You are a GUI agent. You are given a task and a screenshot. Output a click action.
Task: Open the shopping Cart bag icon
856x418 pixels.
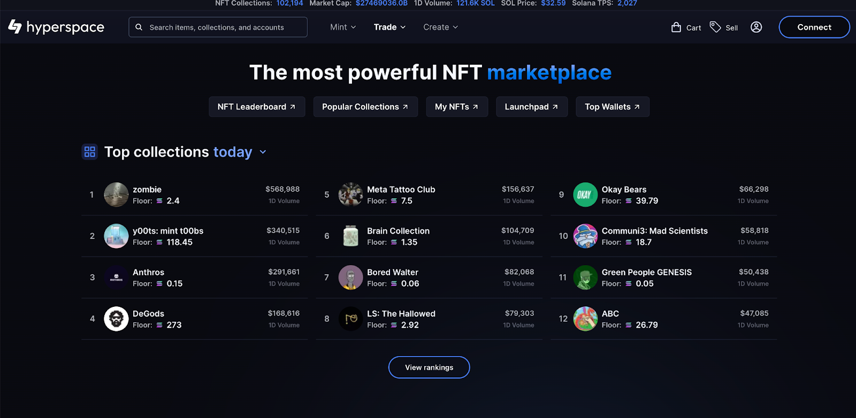676,27
